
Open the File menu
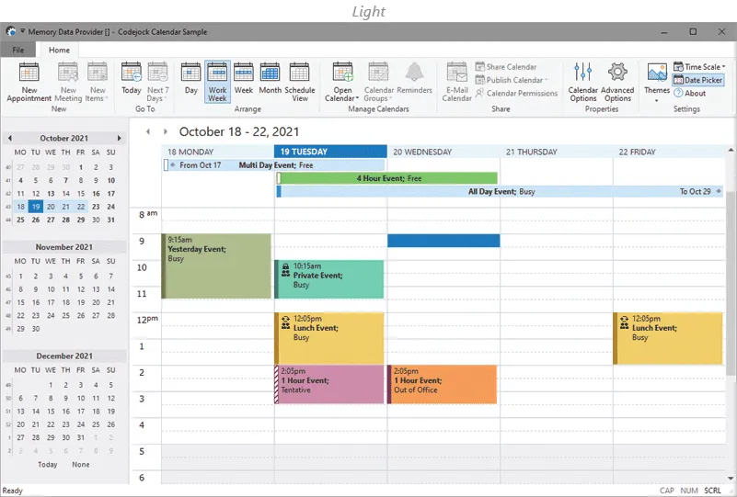[x=18, y=50]
